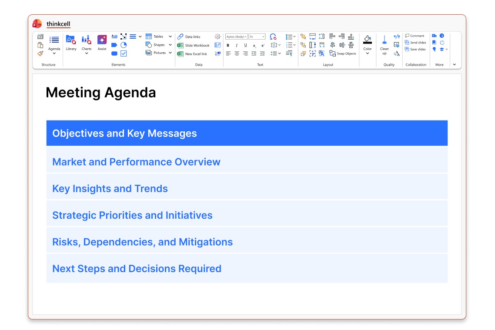
Task: Select the Swap Objects tool
Action: click(x=342, y=53)
